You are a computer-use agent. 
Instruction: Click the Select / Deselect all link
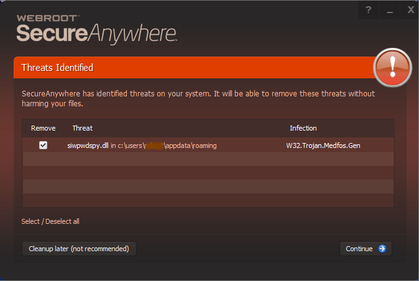coord(50,221)
